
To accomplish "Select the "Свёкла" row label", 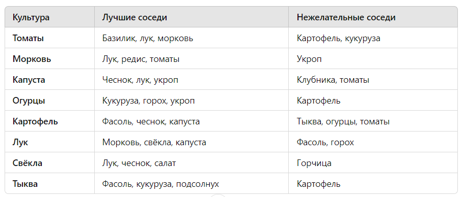I will tap(27, 163).
